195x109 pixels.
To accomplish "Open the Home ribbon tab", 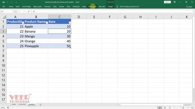I will 11,7.
